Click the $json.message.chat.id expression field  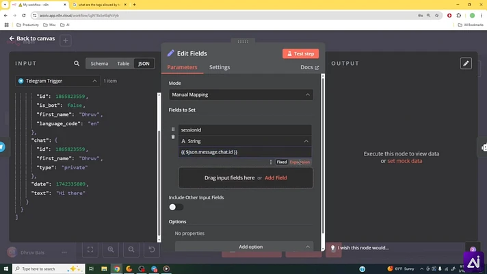(245, 152)
